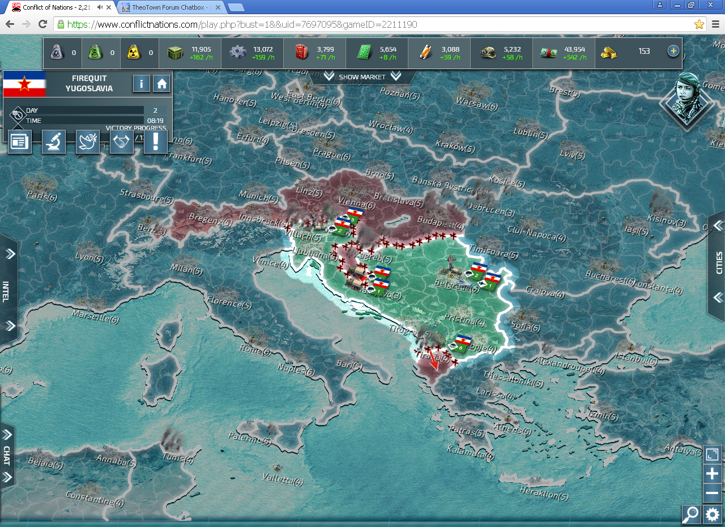
Task: Open game settings gear
Action: pos(713,515)
